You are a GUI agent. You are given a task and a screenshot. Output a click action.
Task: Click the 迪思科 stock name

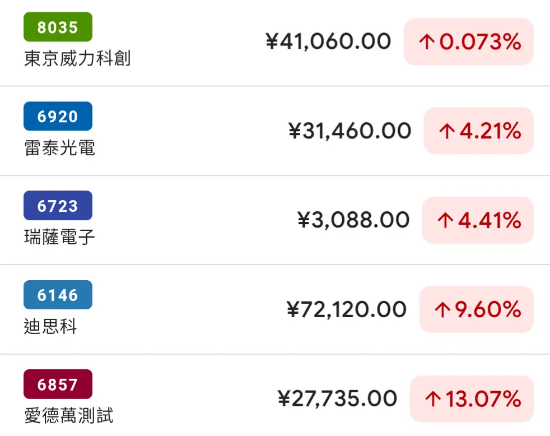pos(50,326)
